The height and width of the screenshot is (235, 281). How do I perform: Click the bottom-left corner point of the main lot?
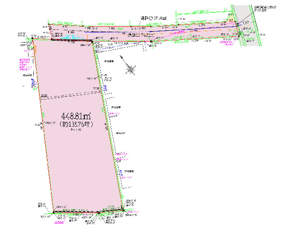click(54, 212)
